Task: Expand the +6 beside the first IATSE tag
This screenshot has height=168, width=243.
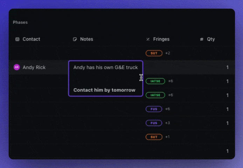Action: (x=171, y=81)
